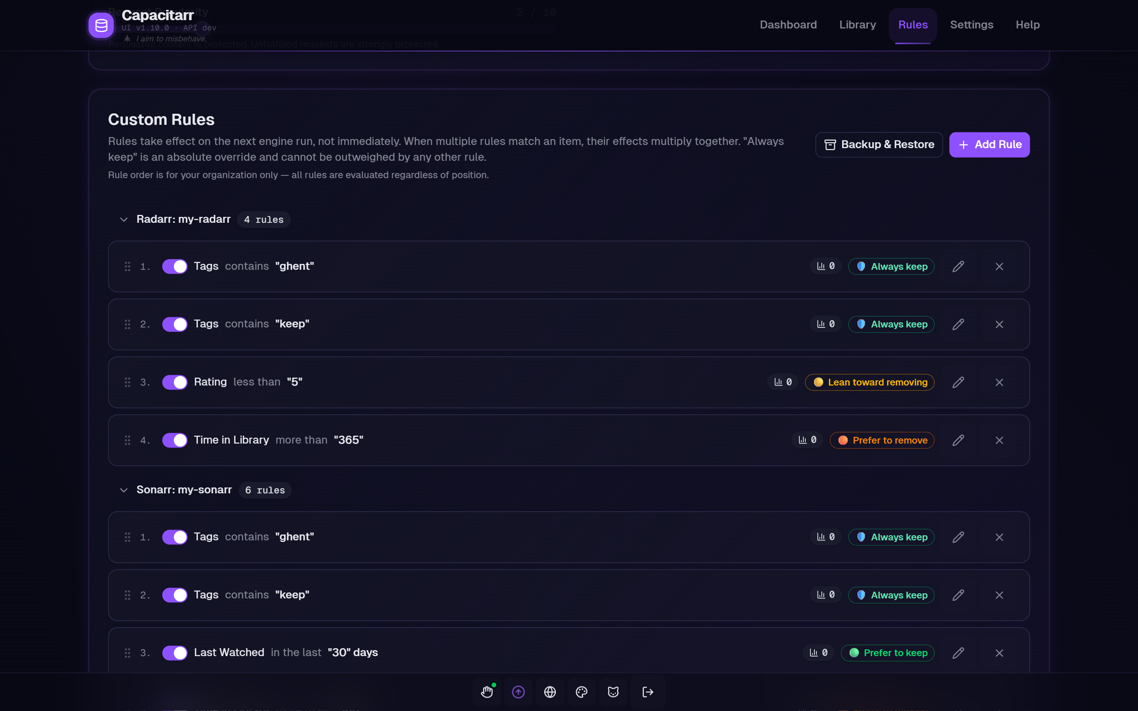Click the "UI v1.10.0 · API dev" version text

click(169, 28)
